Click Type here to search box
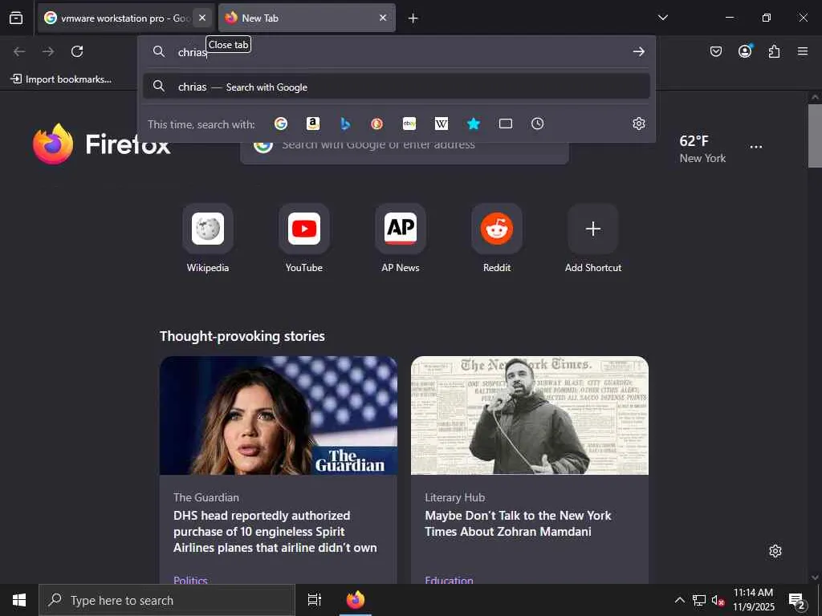Viewport: 822px width, 616px height. pyautogui.click(x=167, y=600)
